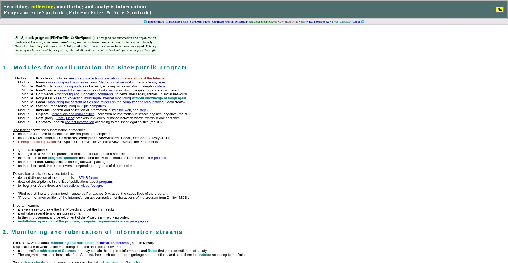Open the Selfie nav link
508x263 pixels.
(303, 22)
